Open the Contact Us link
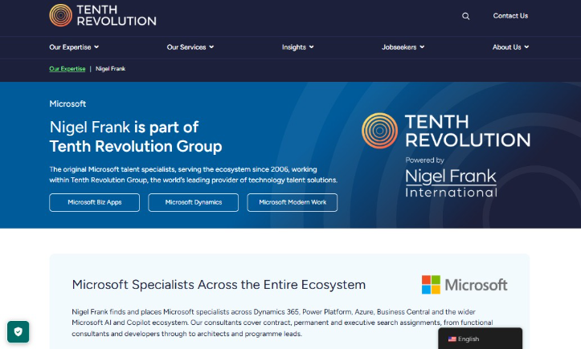 point(510,15)
